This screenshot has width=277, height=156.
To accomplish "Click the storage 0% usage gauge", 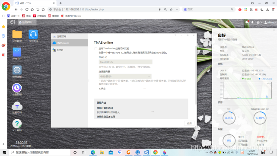I will pos(229,140).
